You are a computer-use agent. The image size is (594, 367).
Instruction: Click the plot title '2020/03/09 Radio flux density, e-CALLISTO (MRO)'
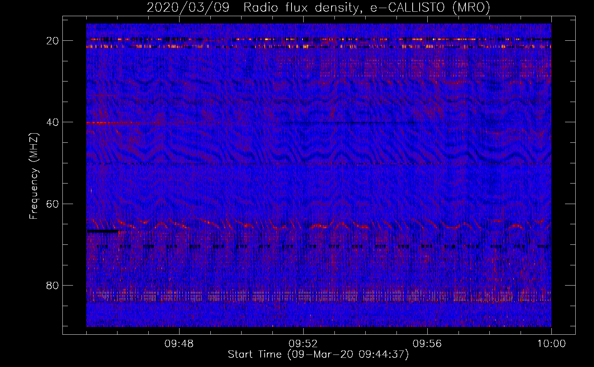[318, 7]
